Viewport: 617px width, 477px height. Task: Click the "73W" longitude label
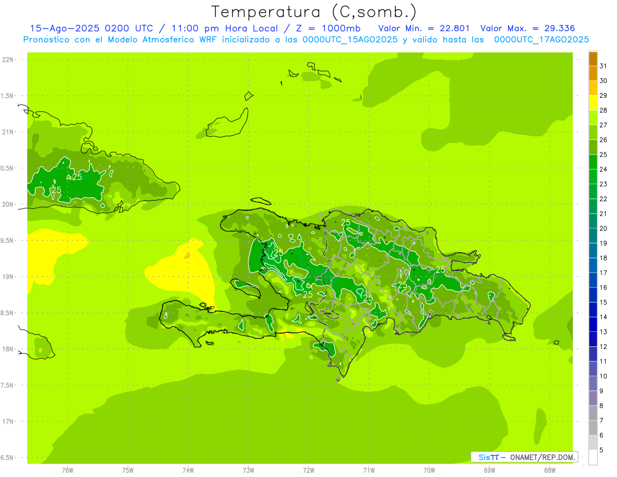(x=248, y=470)
